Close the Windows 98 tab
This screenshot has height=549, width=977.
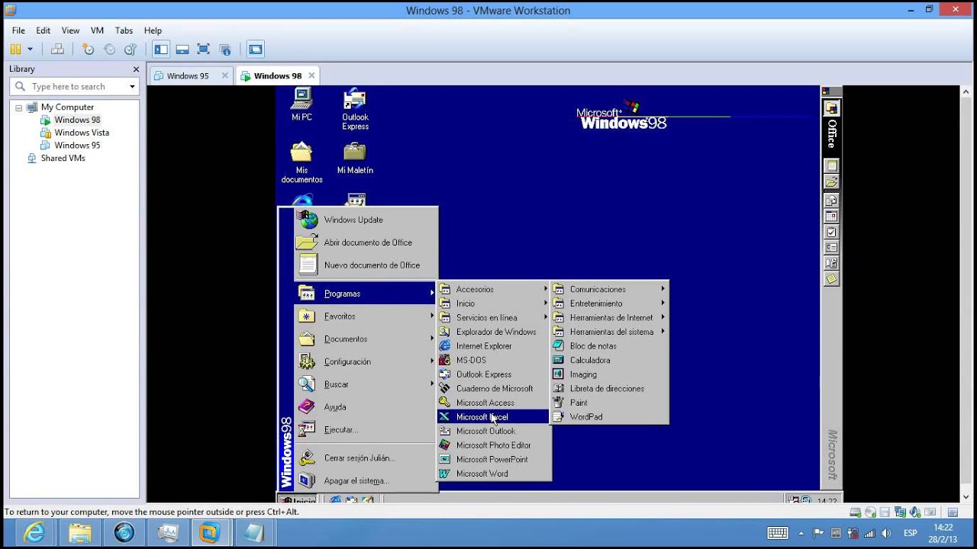[311, 75]
